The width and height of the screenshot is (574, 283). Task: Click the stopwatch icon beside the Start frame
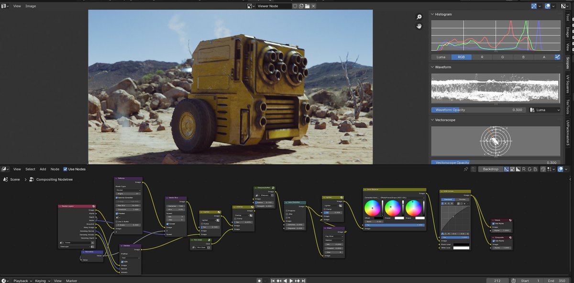513,281
